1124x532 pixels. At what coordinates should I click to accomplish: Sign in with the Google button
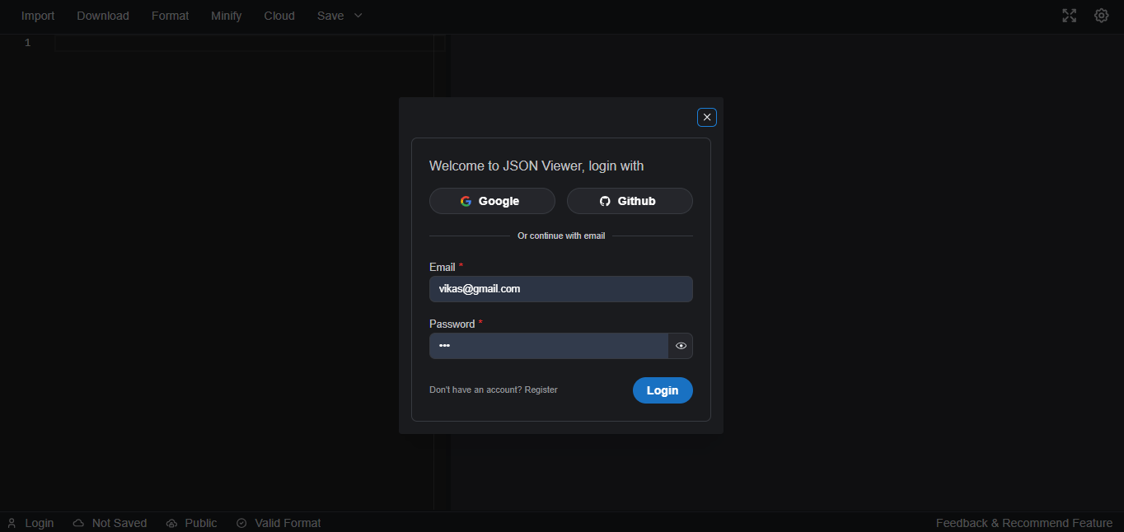[492, 201]
